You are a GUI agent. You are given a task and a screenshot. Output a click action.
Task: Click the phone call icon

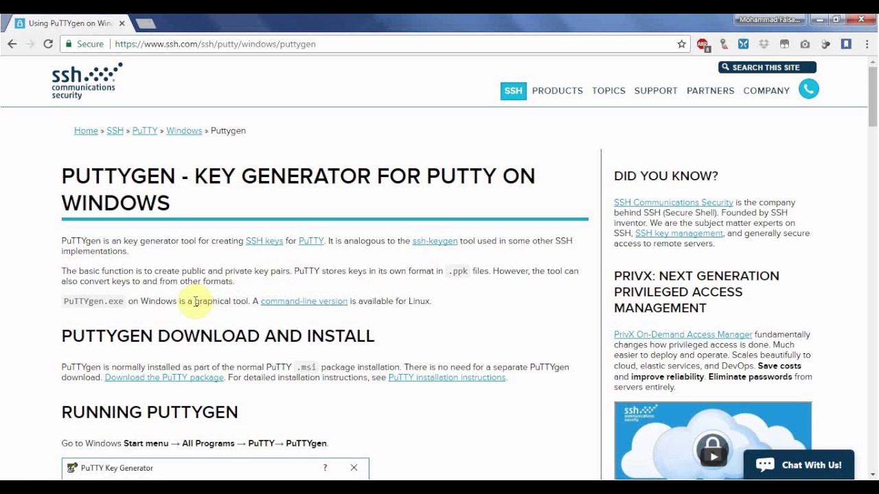pos(809,89)
